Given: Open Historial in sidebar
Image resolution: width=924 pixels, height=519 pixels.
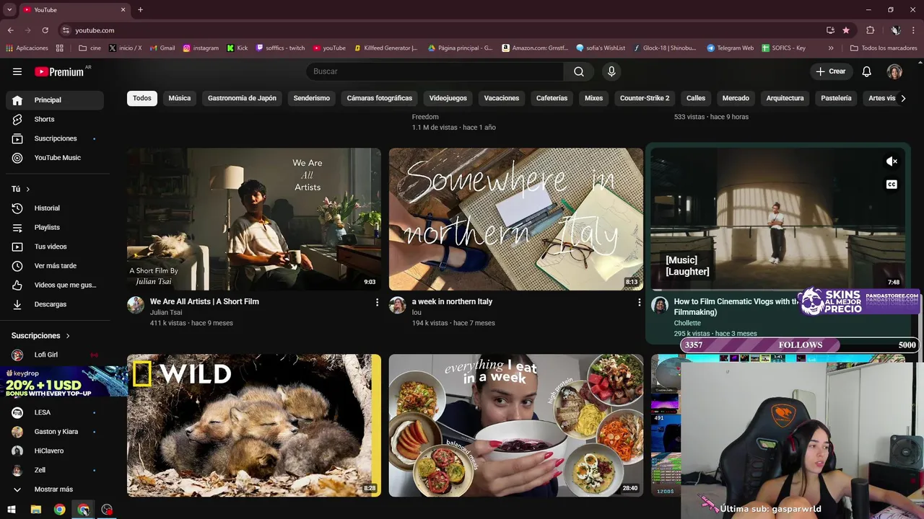Looking at the screenshot, I should click(x=55, y=208).
